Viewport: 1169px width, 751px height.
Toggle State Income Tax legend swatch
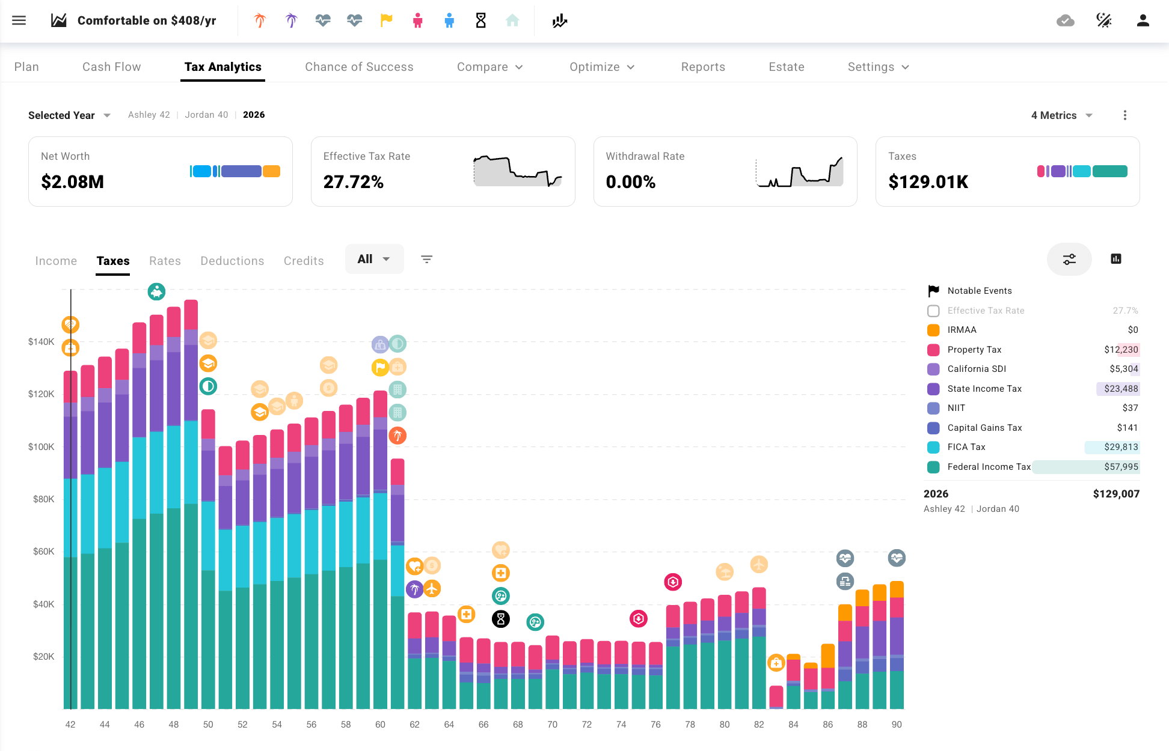point(933,389)
